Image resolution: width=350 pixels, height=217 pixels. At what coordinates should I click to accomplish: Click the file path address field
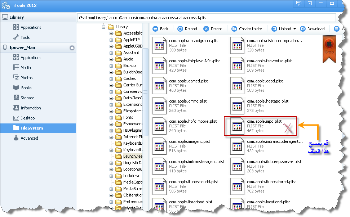coord(207,18)
